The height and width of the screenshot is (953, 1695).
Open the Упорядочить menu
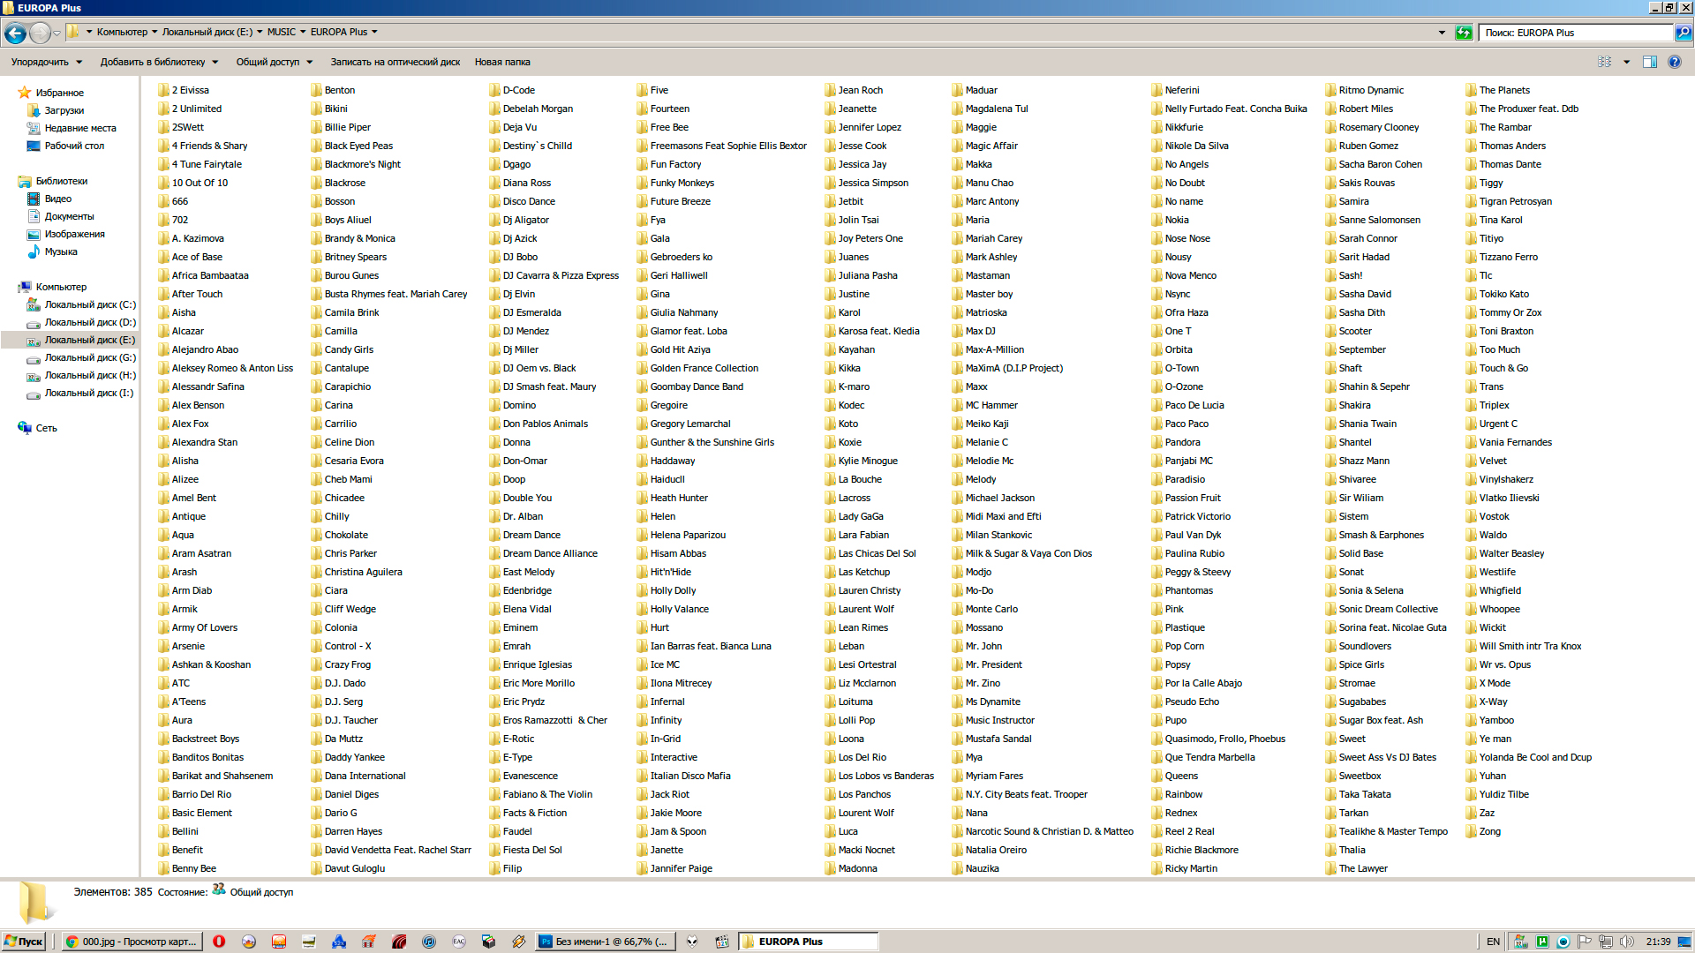(46, 62)
